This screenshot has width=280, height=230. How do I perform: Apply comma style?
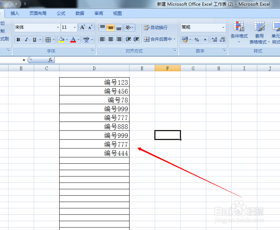(x=205, y=40)
